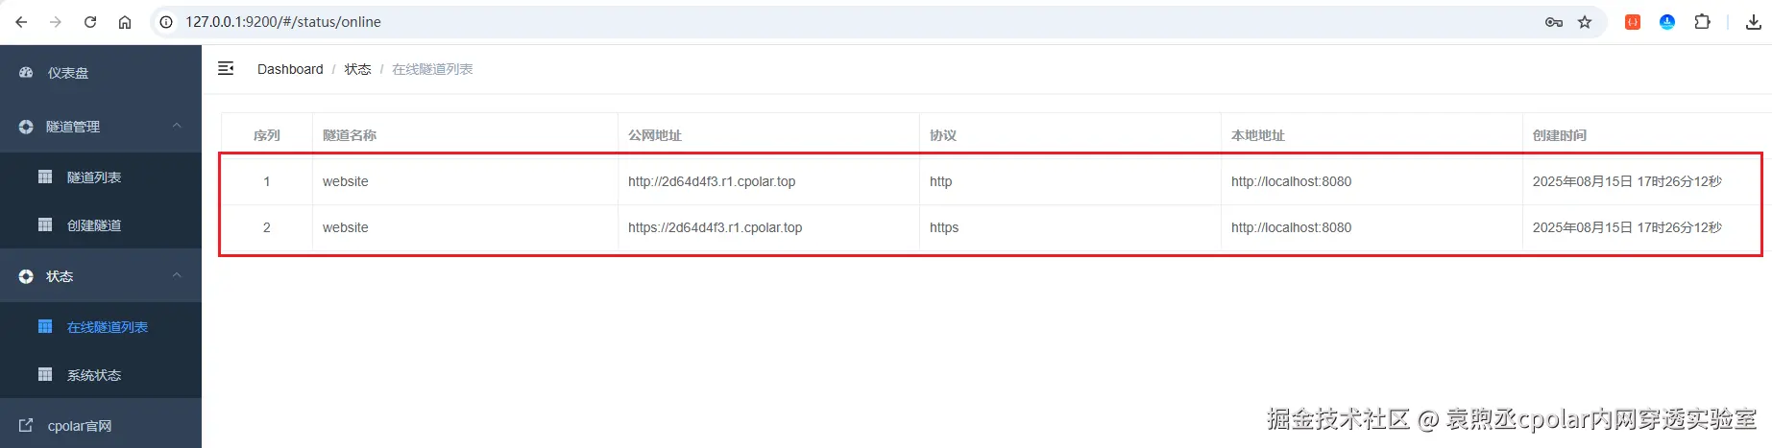This screenshot has height=448, width=1772.
Task: Open the browser downloads icon
Action: click(x=1753, y=22)
